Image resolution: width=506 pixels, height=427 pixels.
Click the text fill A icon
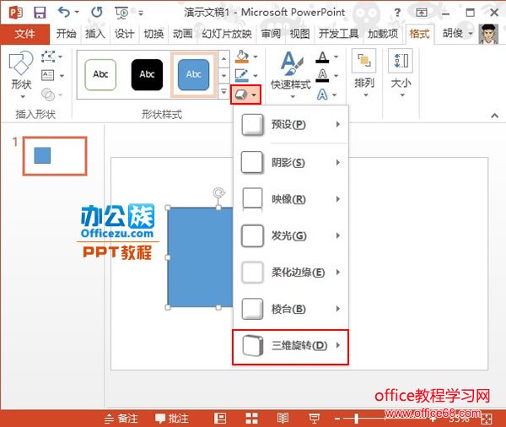[322, 57]
